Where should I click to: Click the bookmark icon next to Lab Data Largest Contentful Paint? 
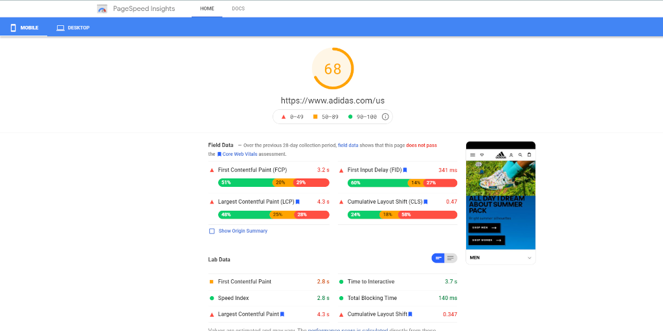pyautogui.click(x=282, y=314)
